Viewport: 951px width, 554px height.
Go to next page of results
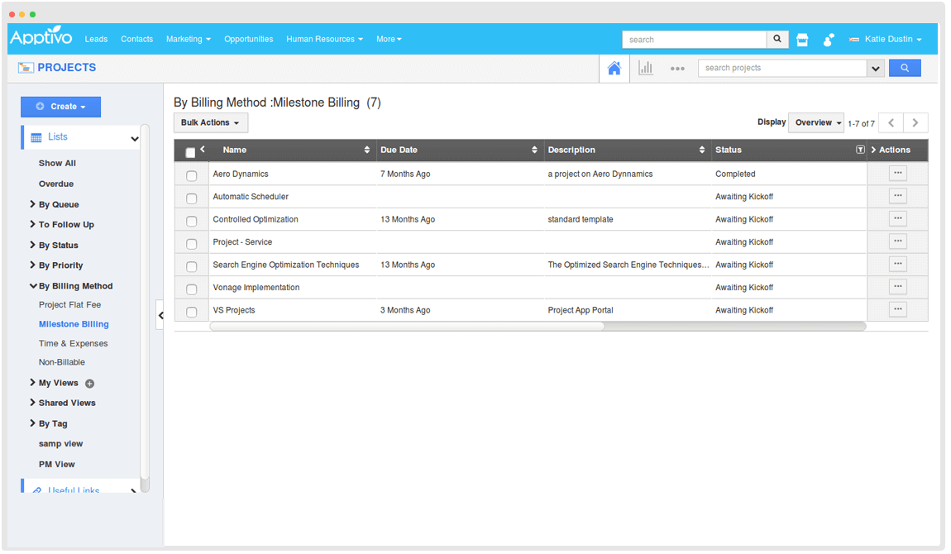pos(915,123)
